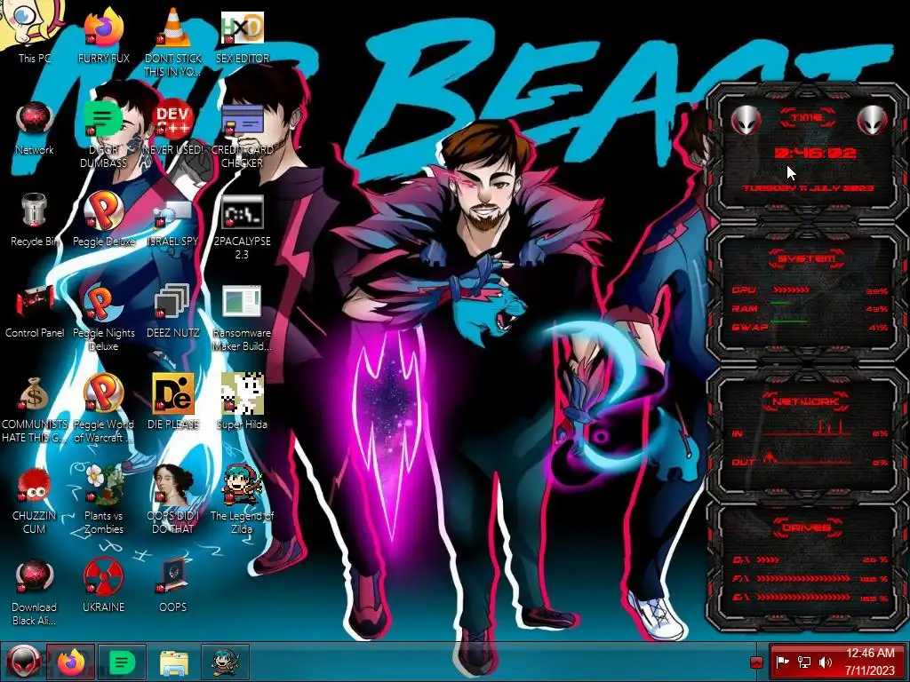Click the CPU usage bar
Screen dimensions: 910x682
pyautogui.click(x=792, y=290)
